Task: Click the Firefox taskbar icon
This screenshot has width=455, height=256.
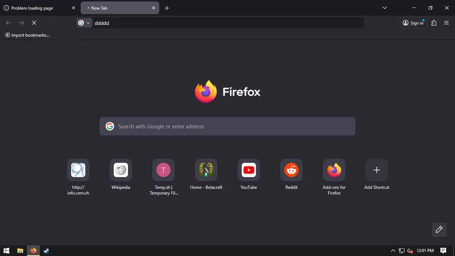Action: point(33,251)
